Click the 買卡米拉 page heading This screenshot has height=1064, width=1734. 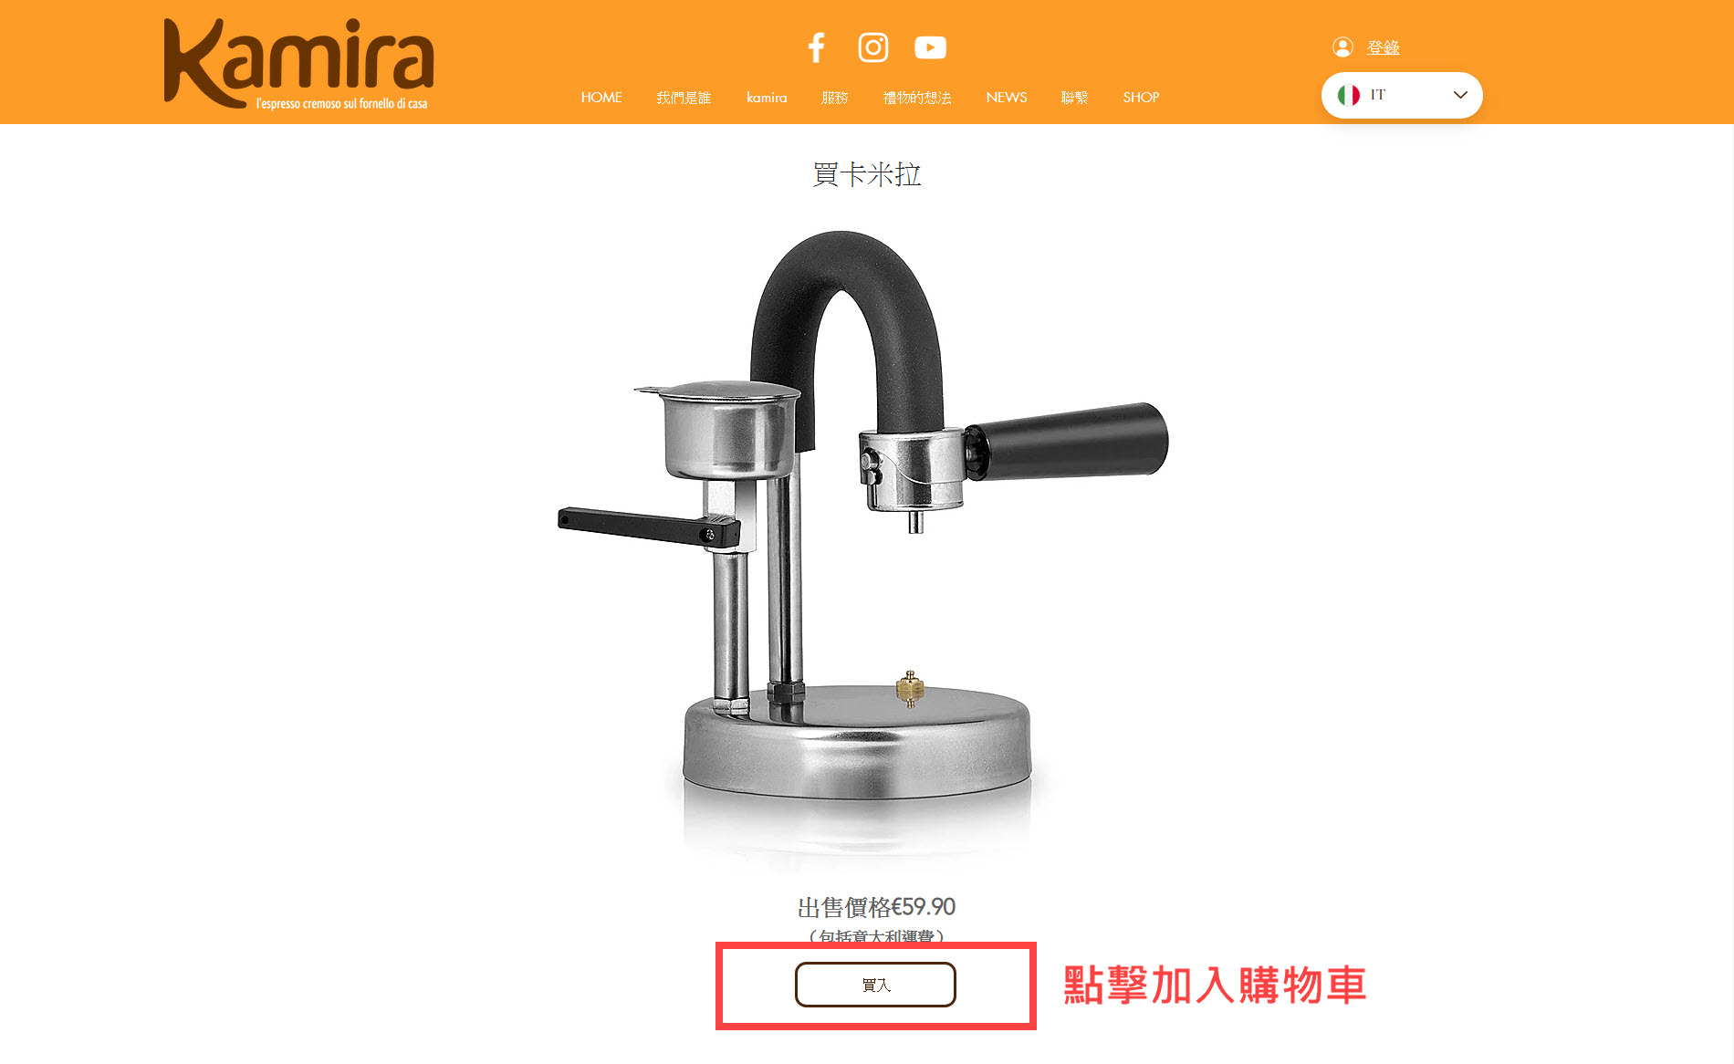(x=867, y=174)
